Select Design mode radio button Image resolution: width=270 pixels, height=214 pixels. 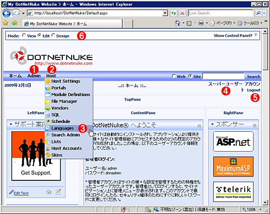(53, 35)
